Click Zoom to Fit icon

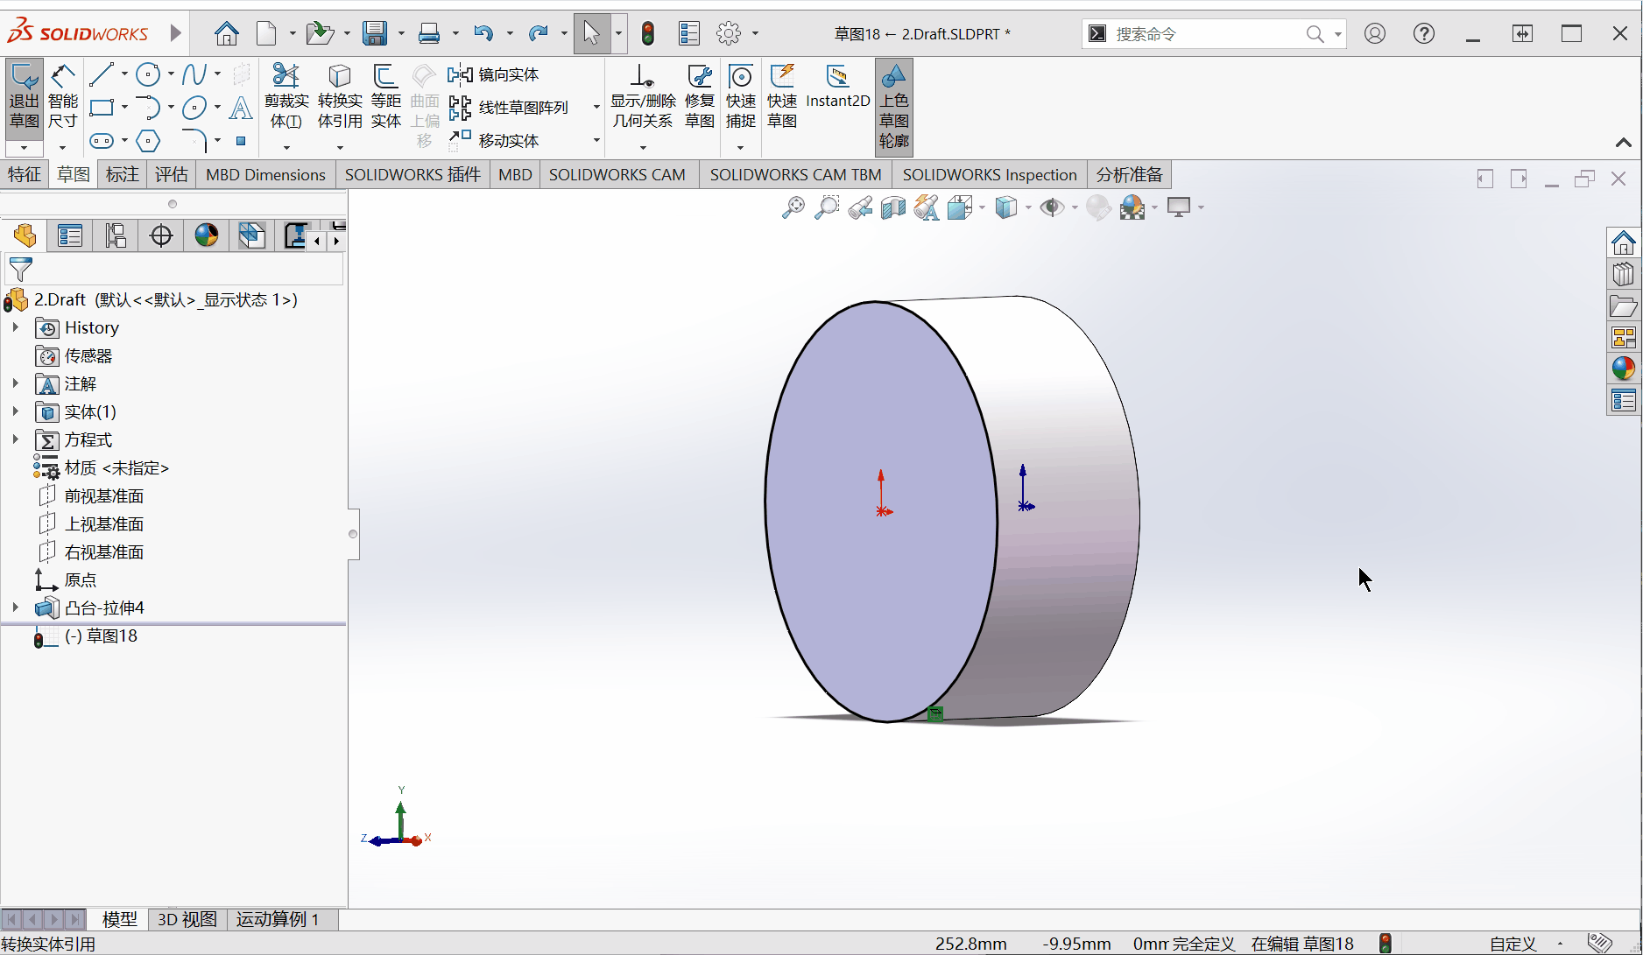[793, 207]
